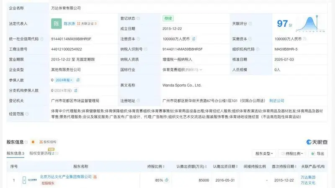335x188 pixels.
Task: Click the help icon beside 经营范围
Action: (27, 114)
